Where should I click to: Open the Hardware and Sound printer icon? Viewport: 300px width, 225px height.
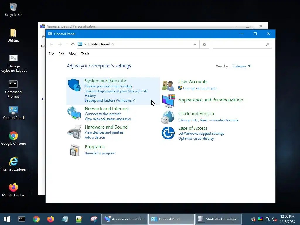(x=74, y=132)
